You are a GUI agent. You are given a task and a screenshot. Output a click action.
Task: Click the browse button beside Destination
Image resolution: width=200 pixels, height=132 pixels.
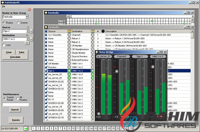[31, 39]
